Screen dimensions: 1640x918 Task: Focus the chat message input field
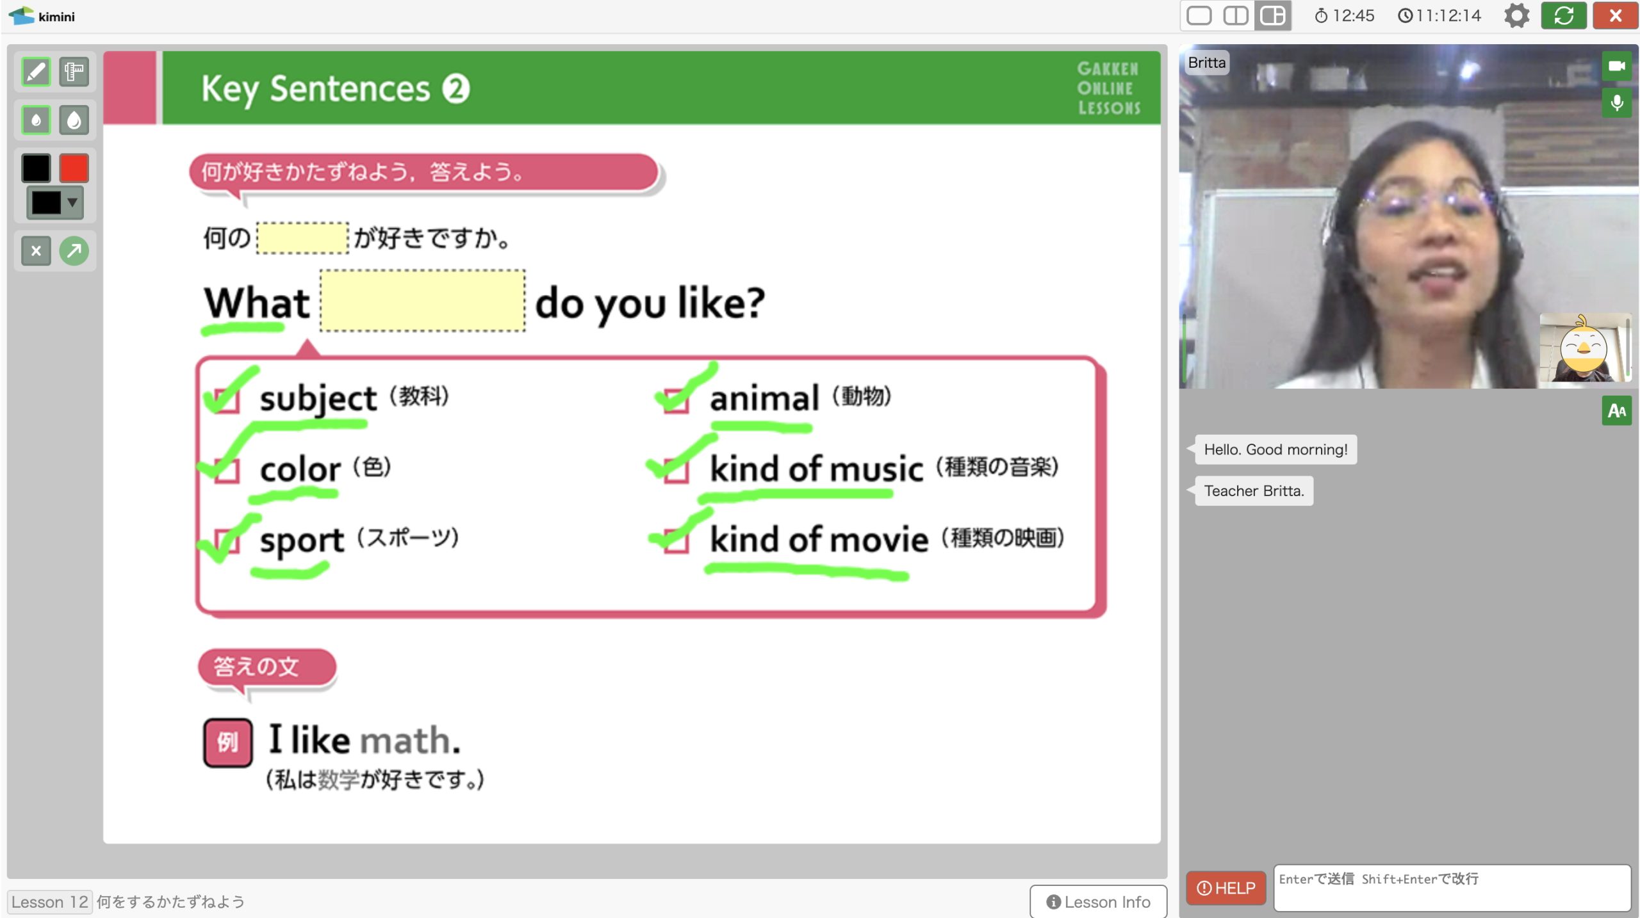(1451, 887)
